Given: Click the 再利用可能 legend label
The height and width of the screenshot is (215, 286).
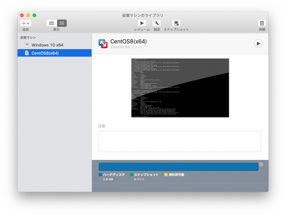Looking at the screenshot, I should coord(177,175).
